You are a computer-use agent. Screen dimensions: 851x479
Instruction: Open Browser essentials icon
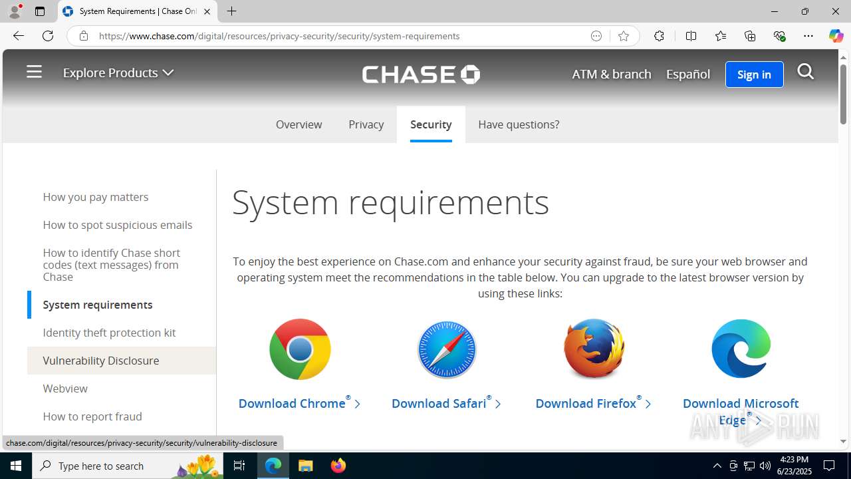coord(779,36)
